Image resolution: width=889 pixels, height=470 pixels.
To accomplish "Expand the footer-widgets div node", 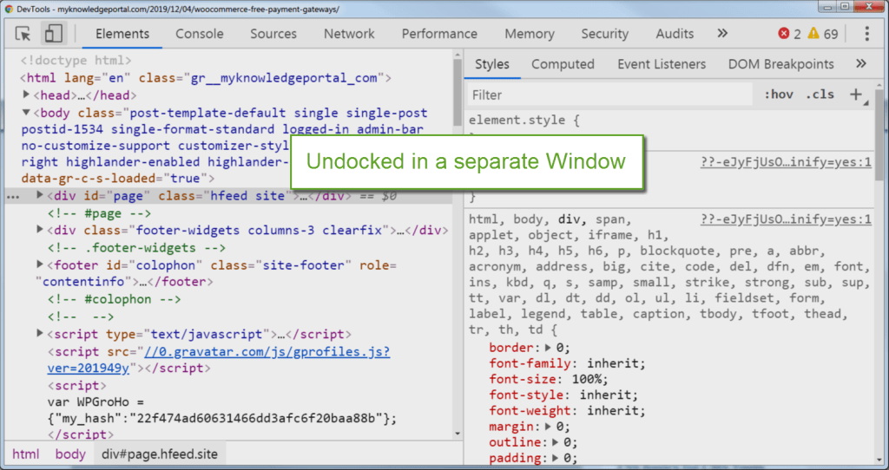I will pyautogui.click(x=40, y=230).
